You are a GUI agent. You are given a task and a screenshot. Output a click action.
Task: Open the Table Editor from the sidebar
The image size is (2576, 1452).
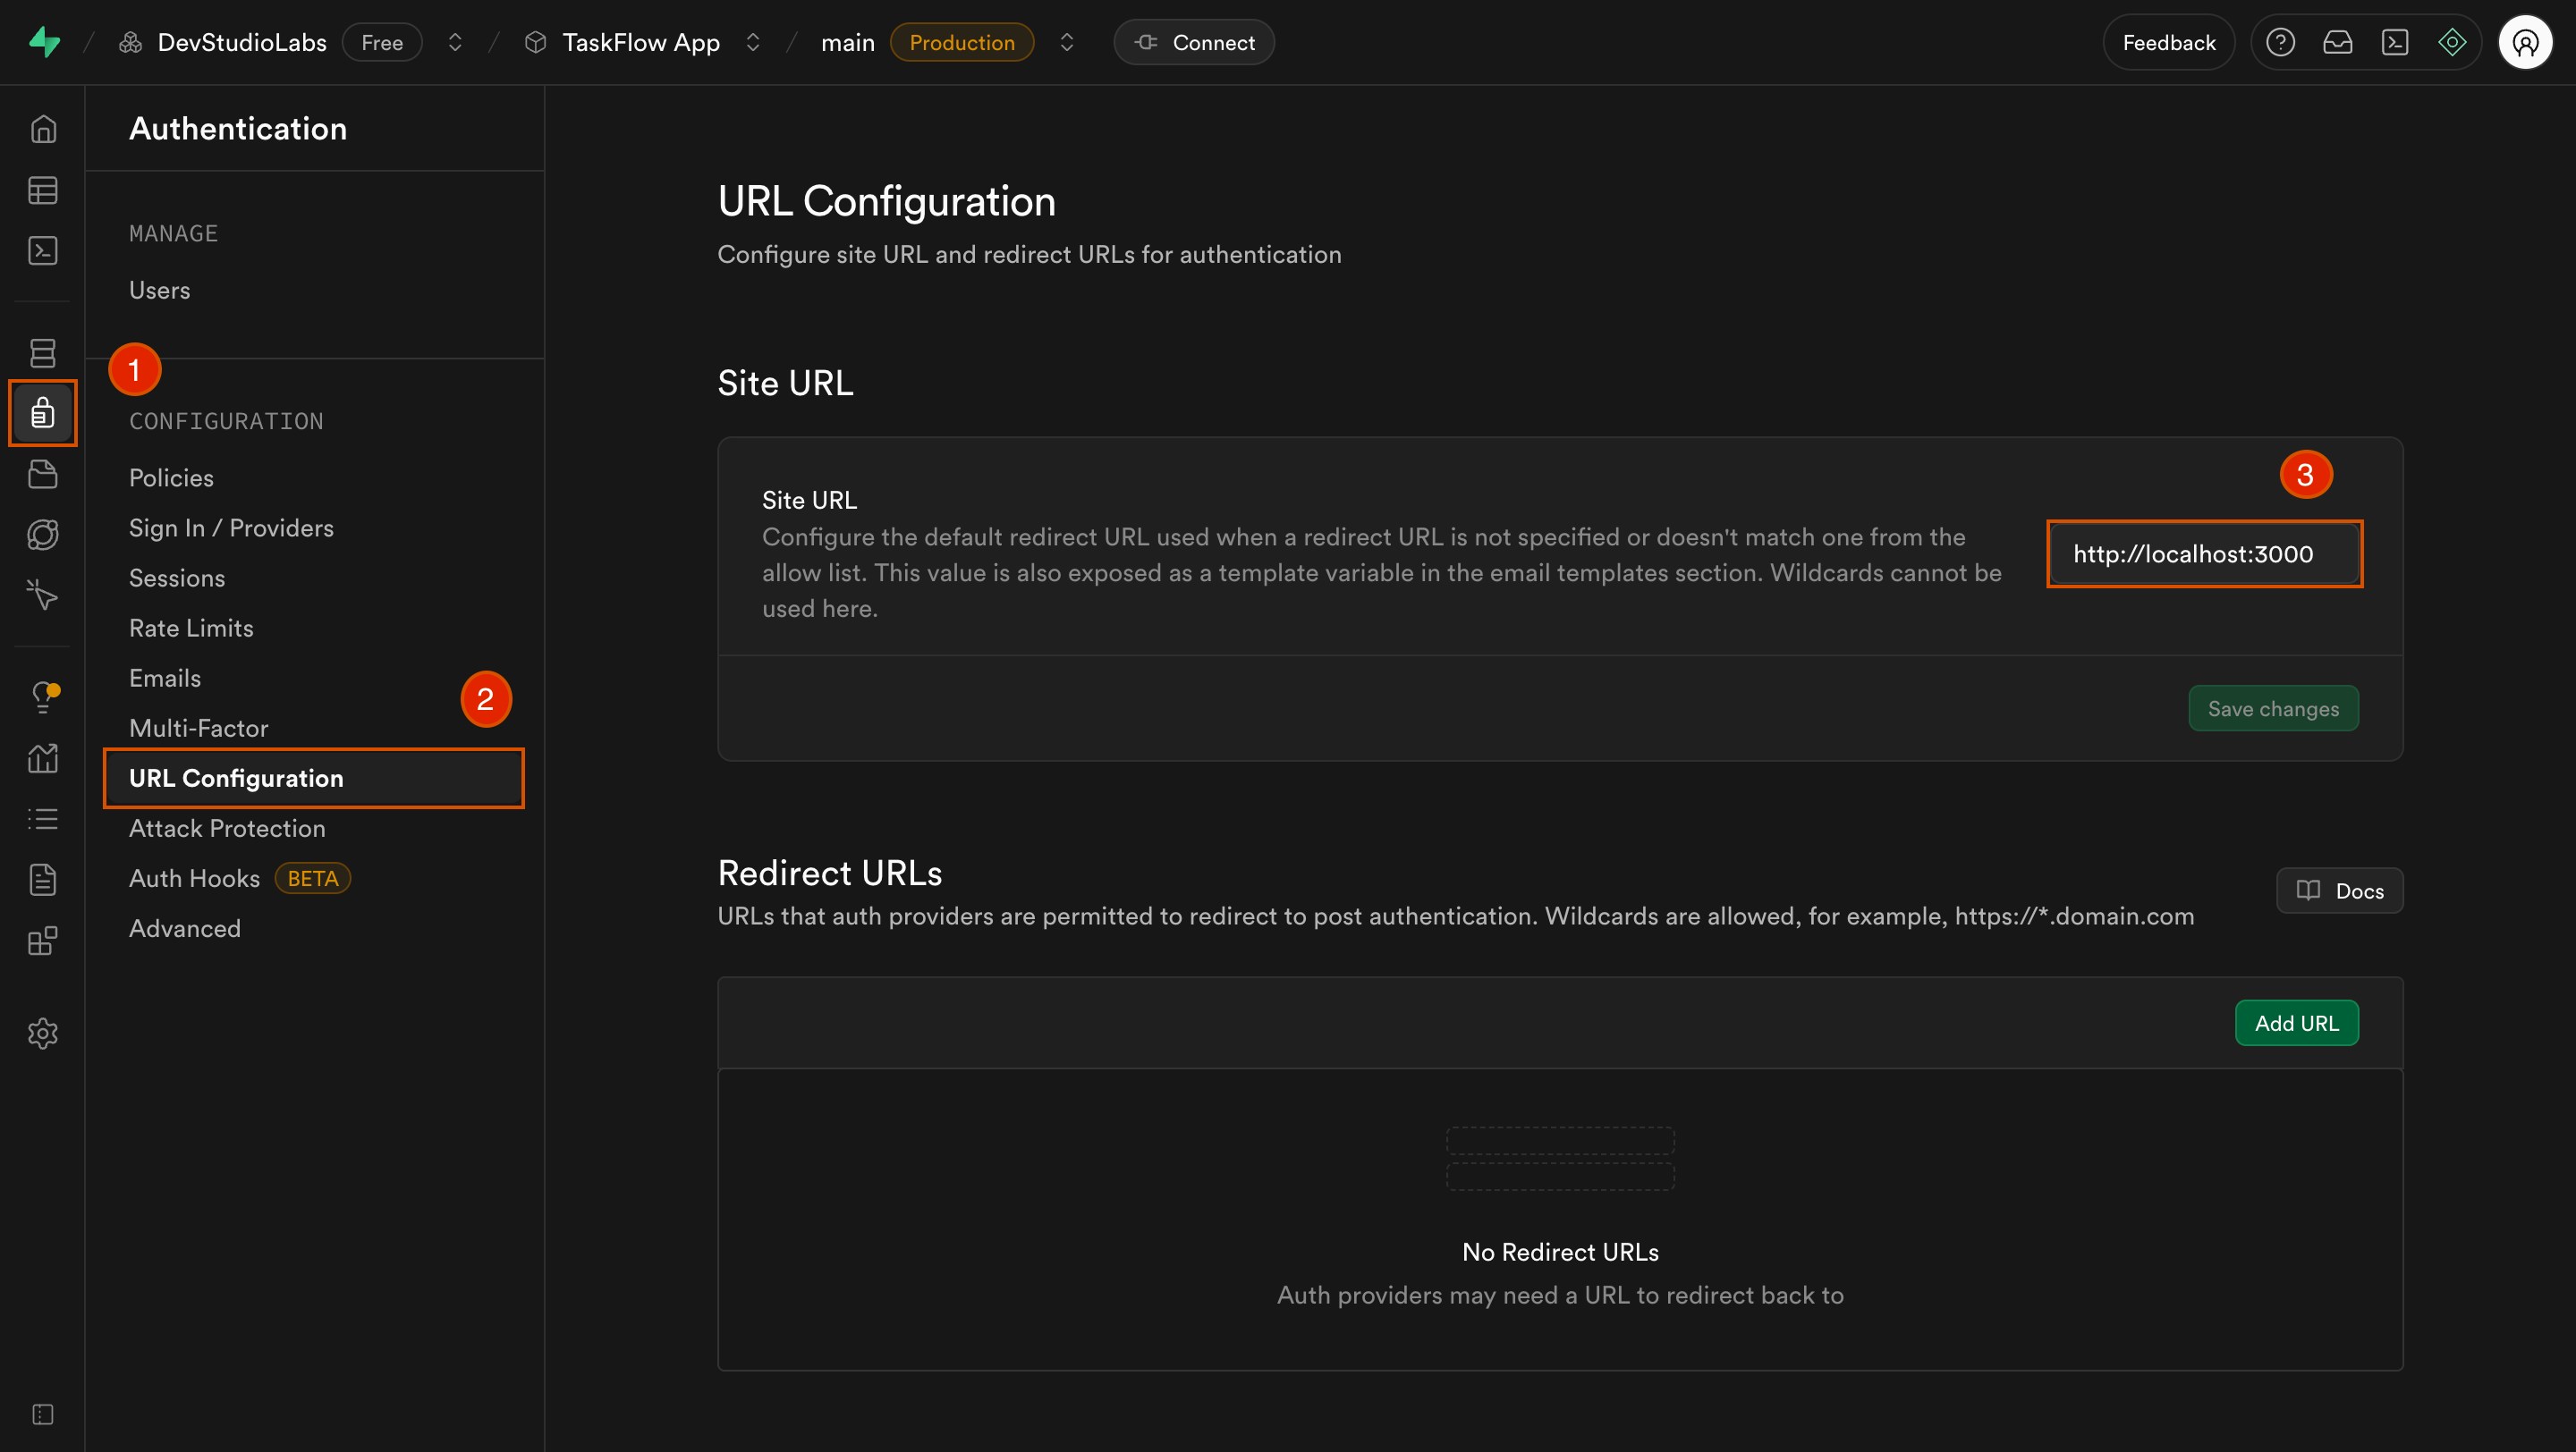43,190
